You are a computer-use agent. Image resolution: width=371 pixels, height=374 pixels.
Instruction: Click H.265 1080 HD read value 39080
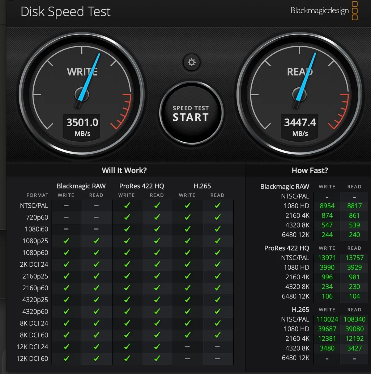point(354,329)
